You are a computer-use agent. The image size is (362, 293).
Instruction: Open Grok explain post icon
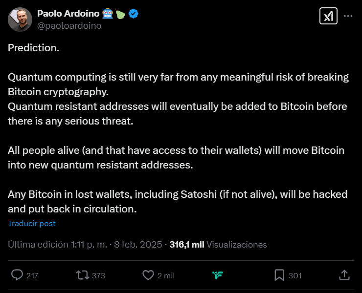tap(328, 16)
